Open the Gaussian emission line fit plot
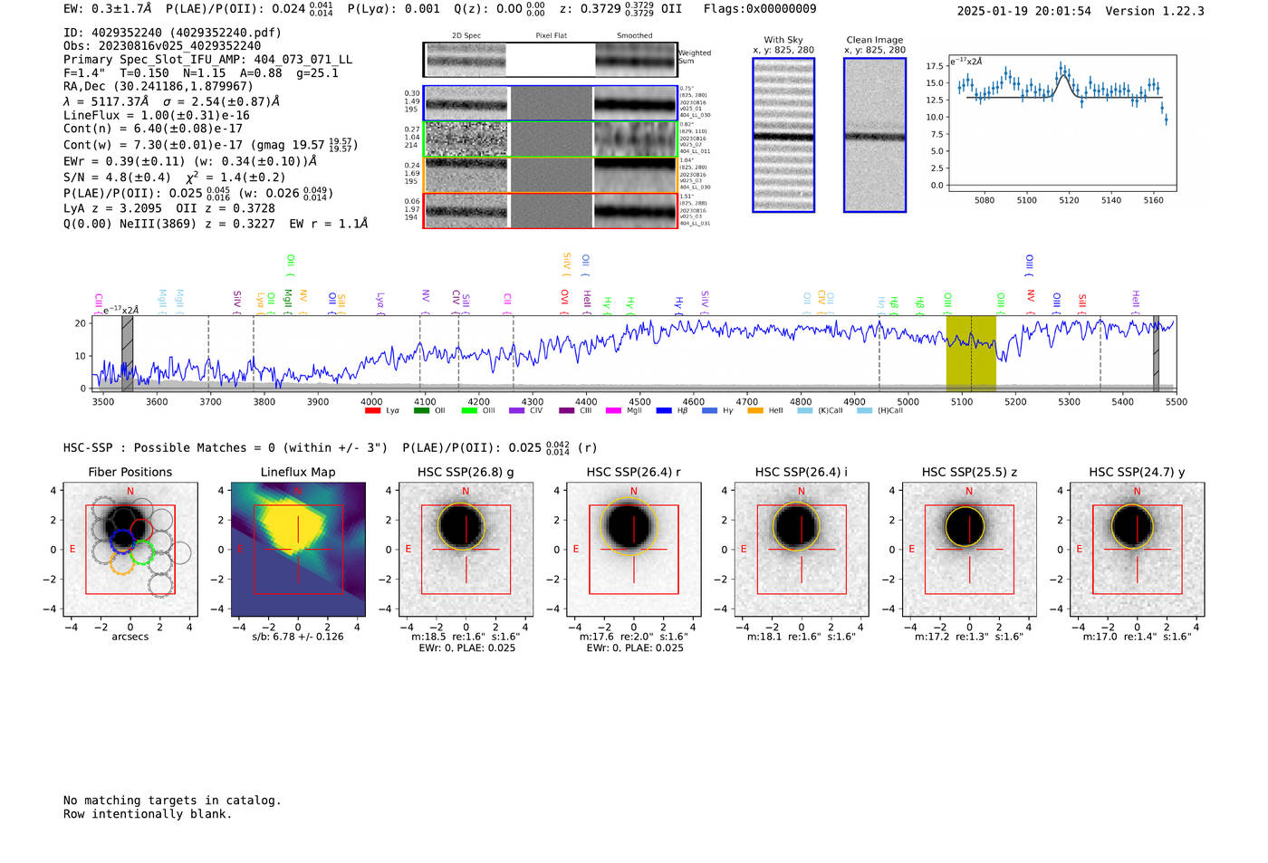The width and height of the screenshot is (1268, 863). tap(1061, 123)
